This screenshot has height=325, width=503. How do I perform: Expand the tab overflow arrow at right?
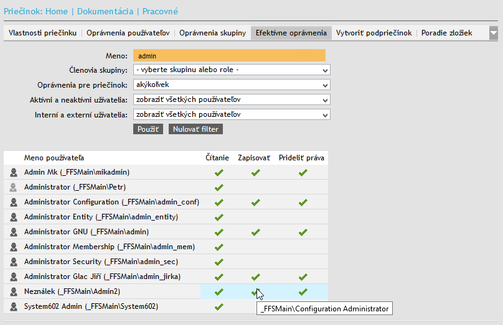coord(494,33)
